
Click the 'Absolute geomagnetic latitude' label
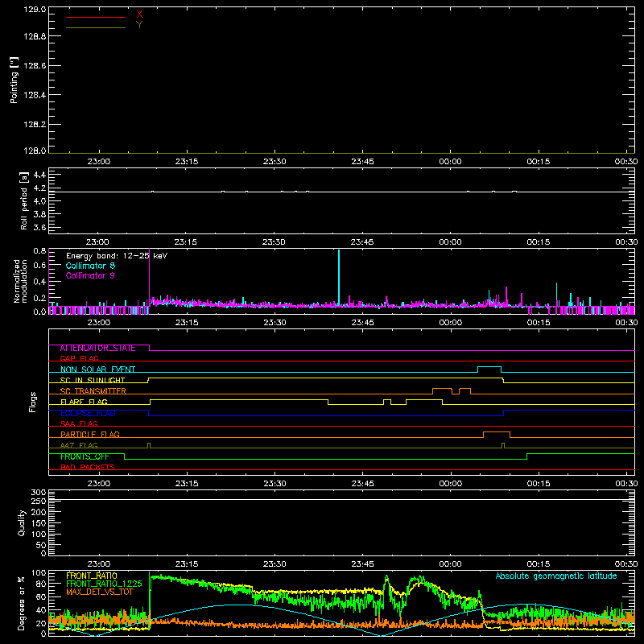click(556, 576)
